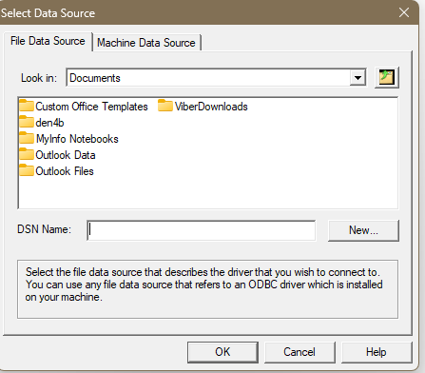This screenshot has height=373, width=425.
Task: Select the Outlook Data folder icon
Action: [x=27, y=154]
